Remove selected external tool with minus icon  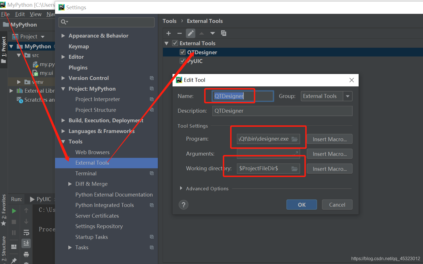click(x=180, y=33)
